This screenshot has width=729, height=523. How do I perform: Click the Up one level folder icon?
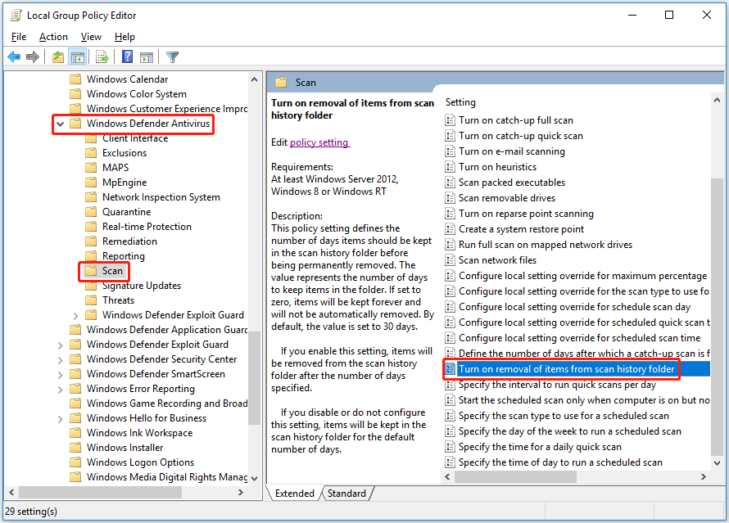[x=58, y=57]
